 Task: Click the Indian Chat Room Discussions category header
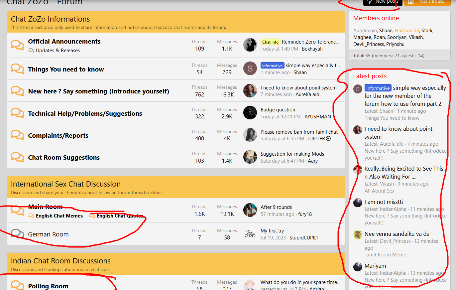pyautogui.click(x=60, y=261)
